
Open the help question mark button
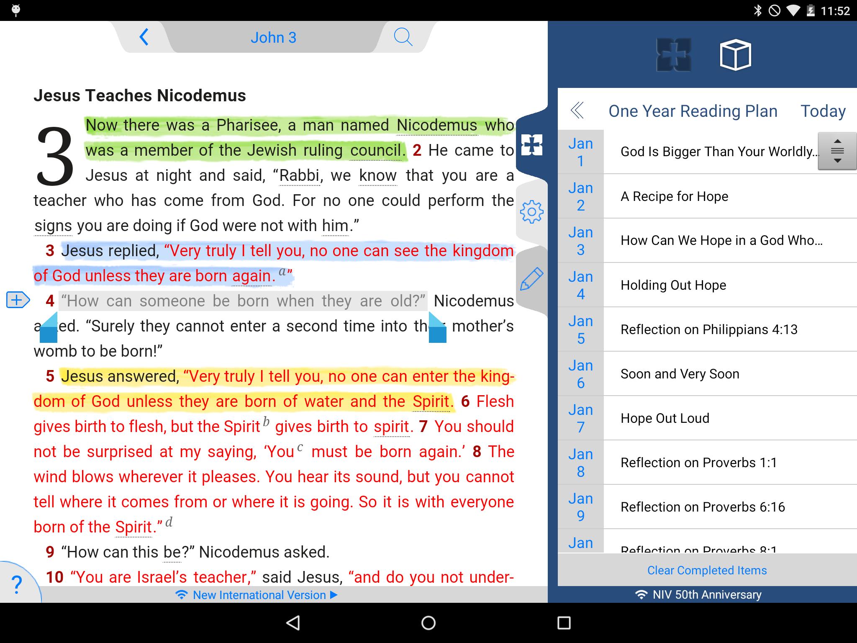click(x=17, y=584)
